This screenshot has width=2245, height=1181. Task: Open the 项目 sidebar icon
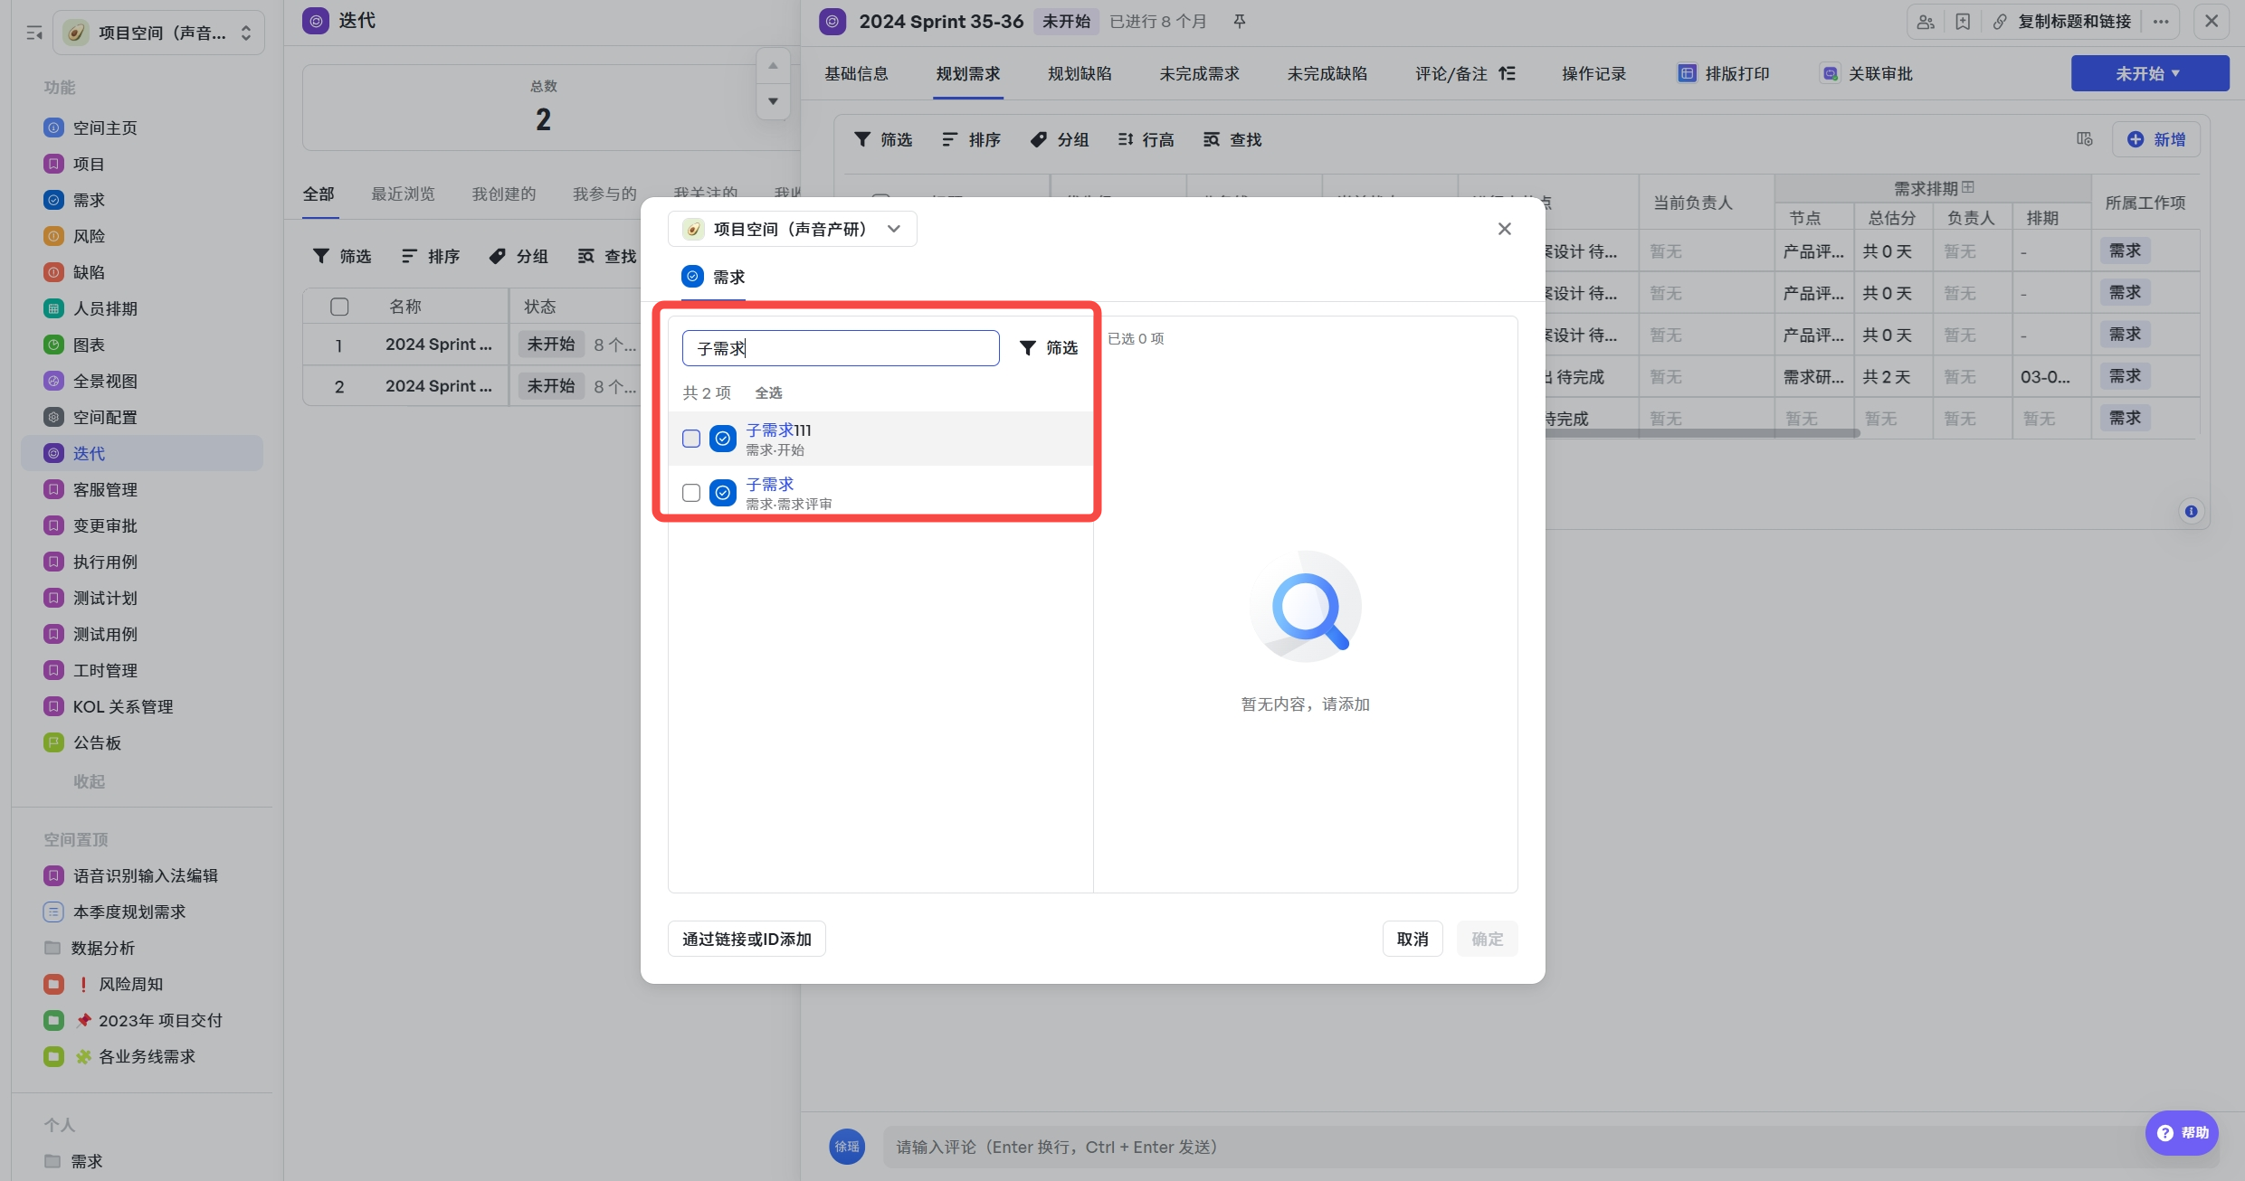[53, 164]
